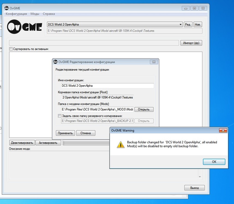Image resolution: width=234 pixels, height=204 pixels.
Task: Enable custom backup folder checkbox
Action: 59,116
